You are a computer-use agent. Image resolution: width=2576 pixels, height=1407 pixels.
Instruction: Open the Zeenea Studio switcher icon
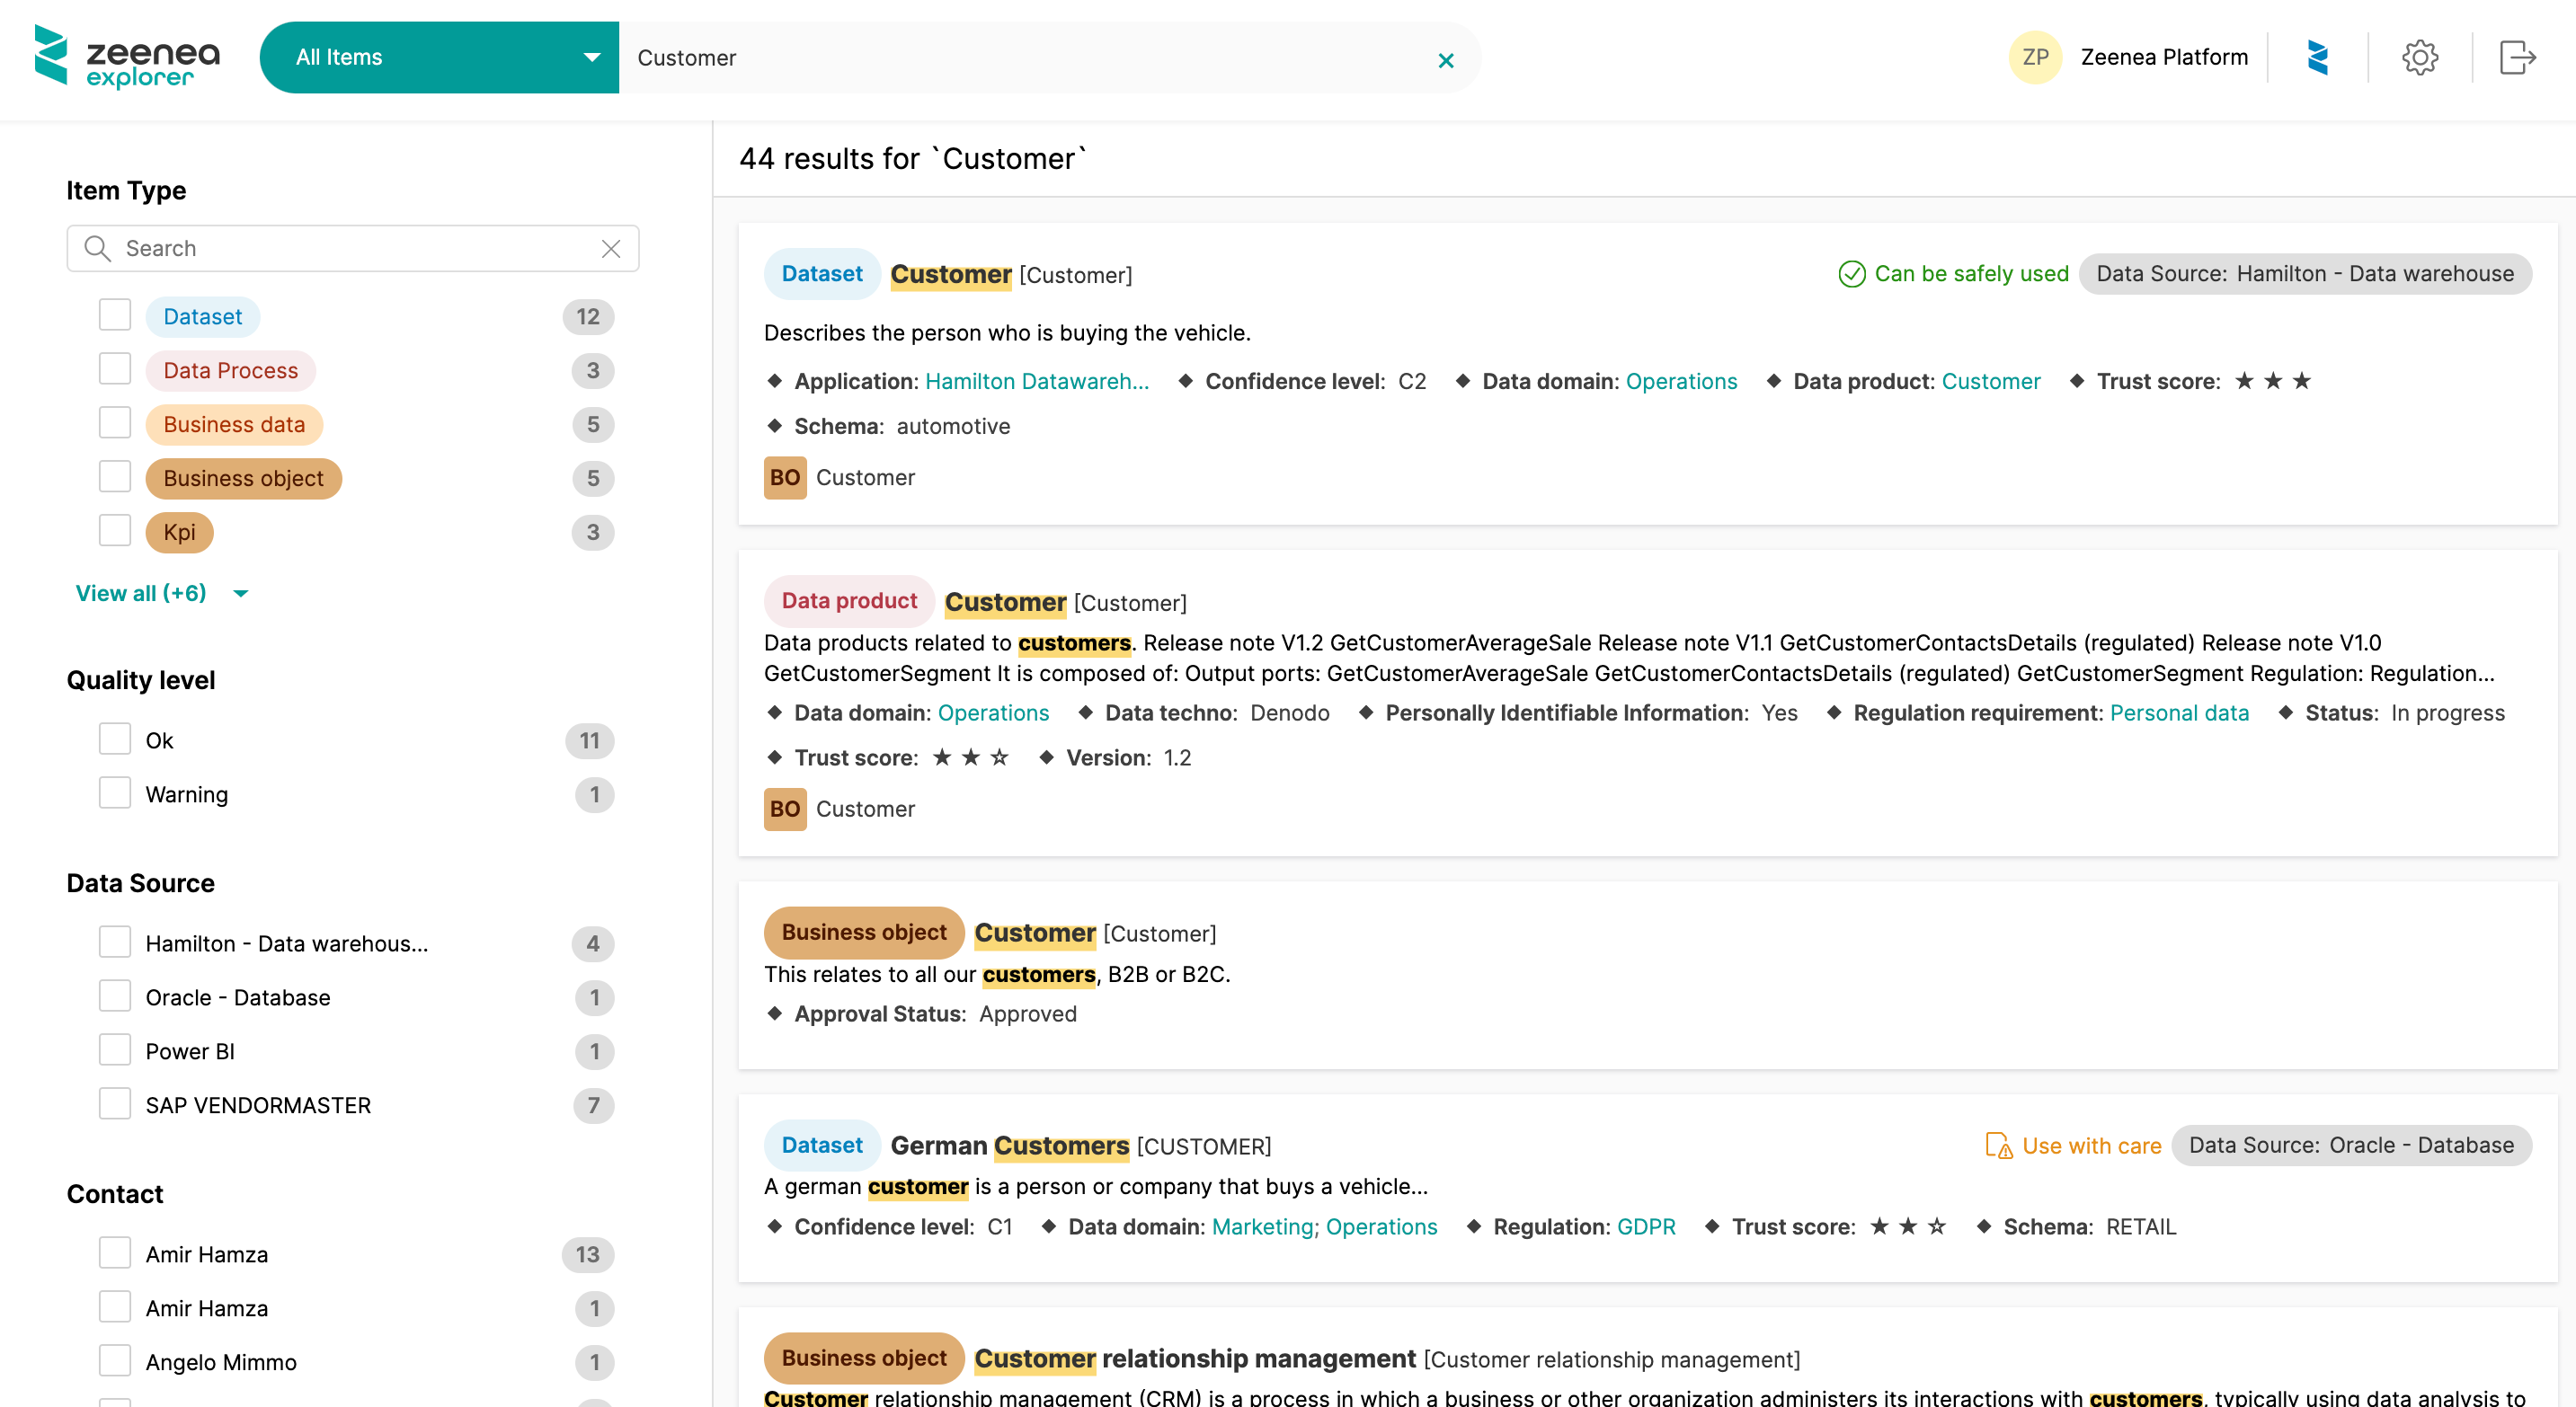(2317, 57)
